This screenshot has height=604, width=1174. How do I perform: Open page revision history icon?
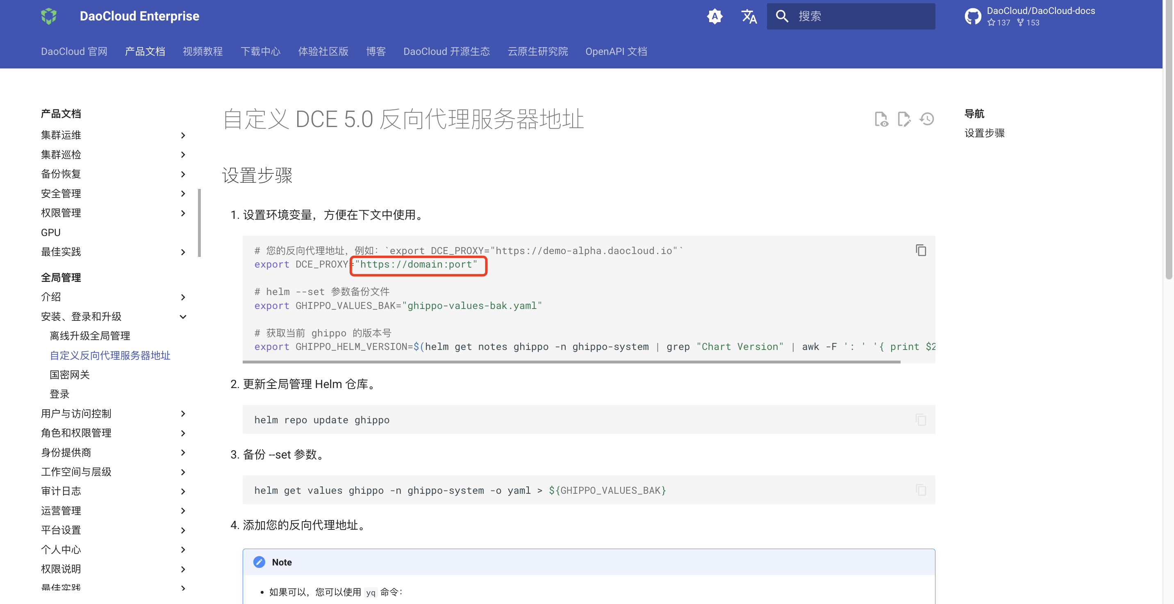(x=926, y=119)
